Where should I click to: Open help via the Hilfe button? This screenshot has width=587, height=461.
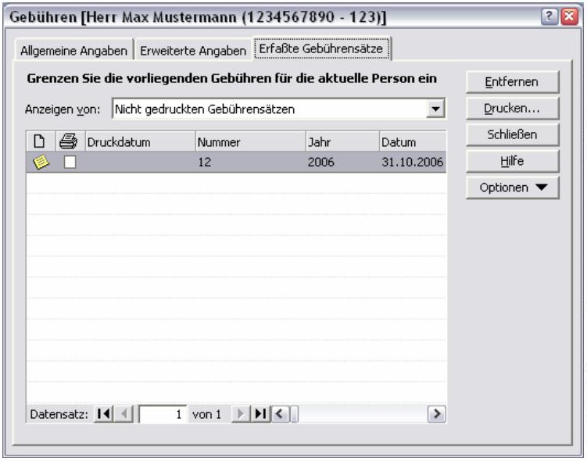click(x=513, y=161)
